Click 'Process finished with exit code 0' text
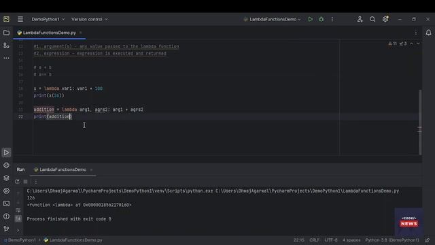 point(69,219)
